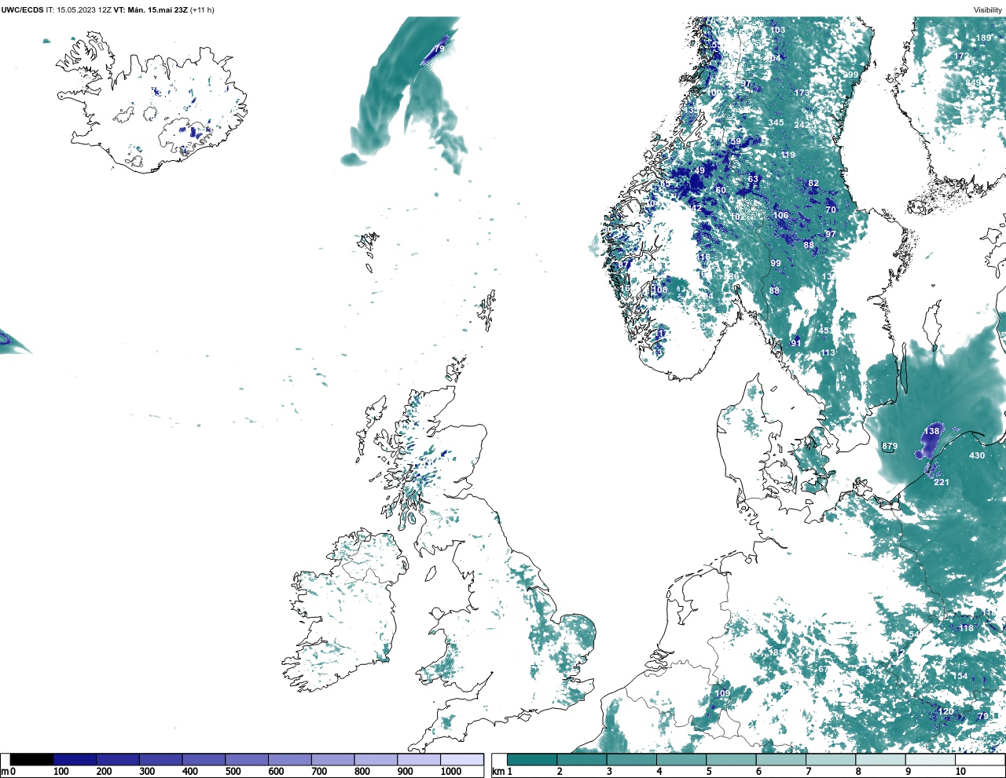Click the 2–3 km teal legend swatch
Image resolution: width=1006 pixels, height=778 pixels.
coord(582,759)
